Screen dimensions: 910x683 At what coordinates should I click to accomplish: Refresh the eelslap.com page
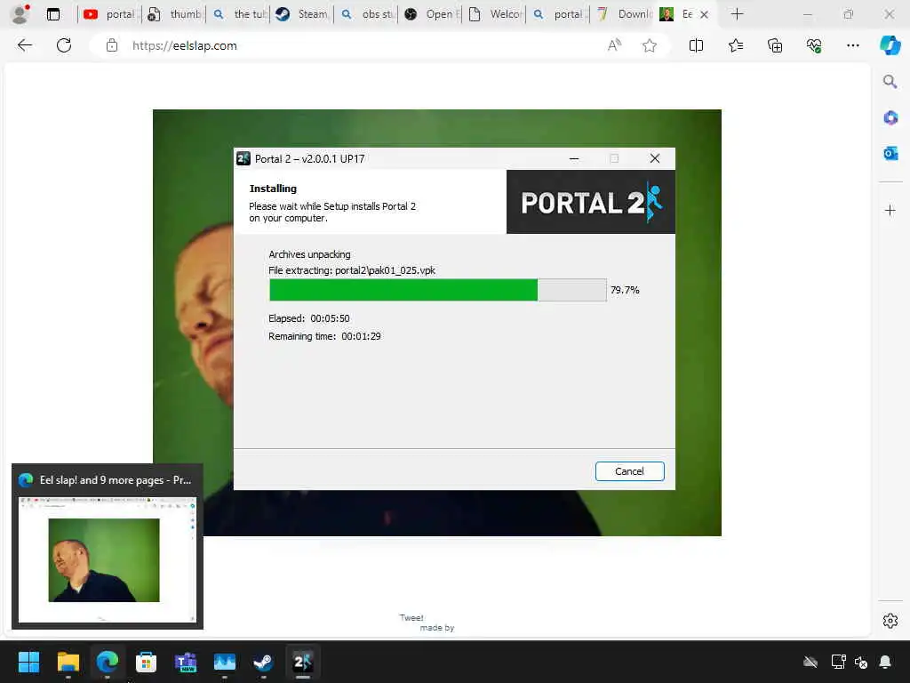pos(64,45)
